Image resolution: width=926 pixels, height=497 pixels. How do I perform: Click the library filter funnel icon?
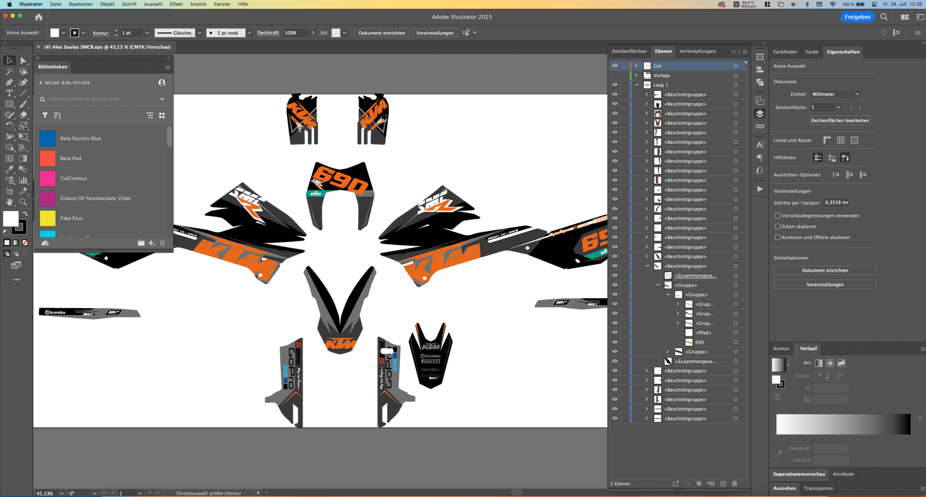[45, 115]
